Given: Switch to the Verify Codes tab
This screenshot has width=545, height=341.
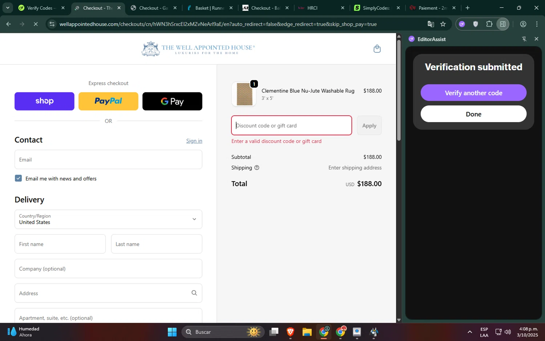Looking at the screenshot, I should pos(42,8).
